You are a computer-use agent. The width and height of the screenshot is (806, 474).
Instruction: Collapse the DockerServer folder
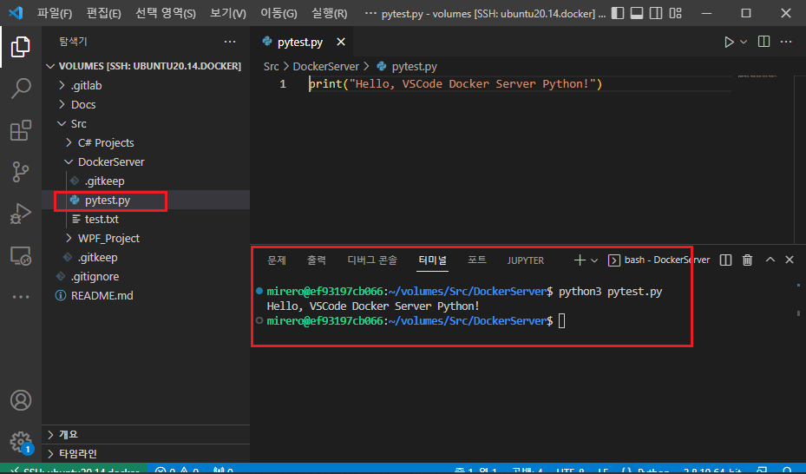coord(146,161)
